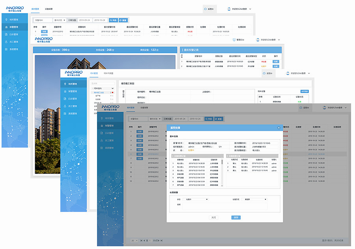
Task: Click the 监控台 icon in the rearmost window's header
Action: coord(205,9)
